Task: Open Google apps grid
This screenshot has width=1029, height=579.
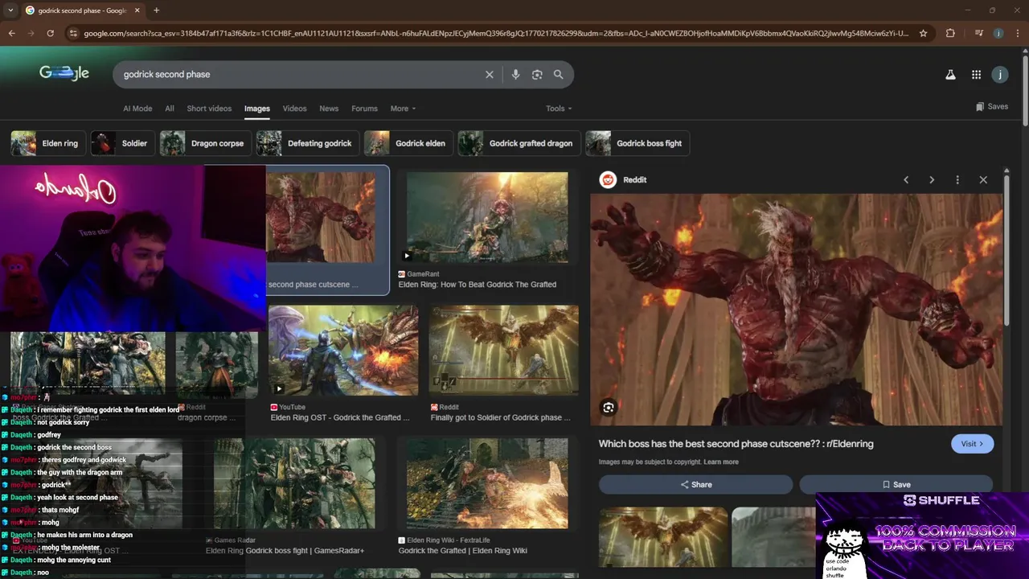Action: 976,75
